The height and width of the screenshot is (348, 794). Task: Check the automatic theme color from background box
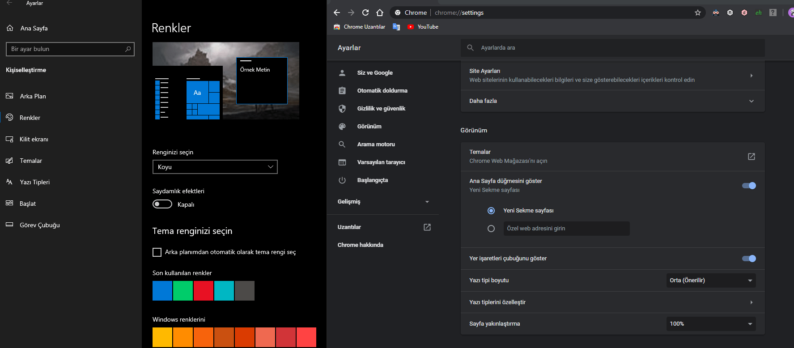point(157,252)
